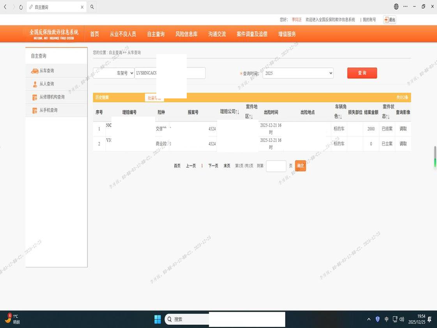
Task: Click the 从修理机构查询 sidebar icon
Action: [x=35, y=97]
